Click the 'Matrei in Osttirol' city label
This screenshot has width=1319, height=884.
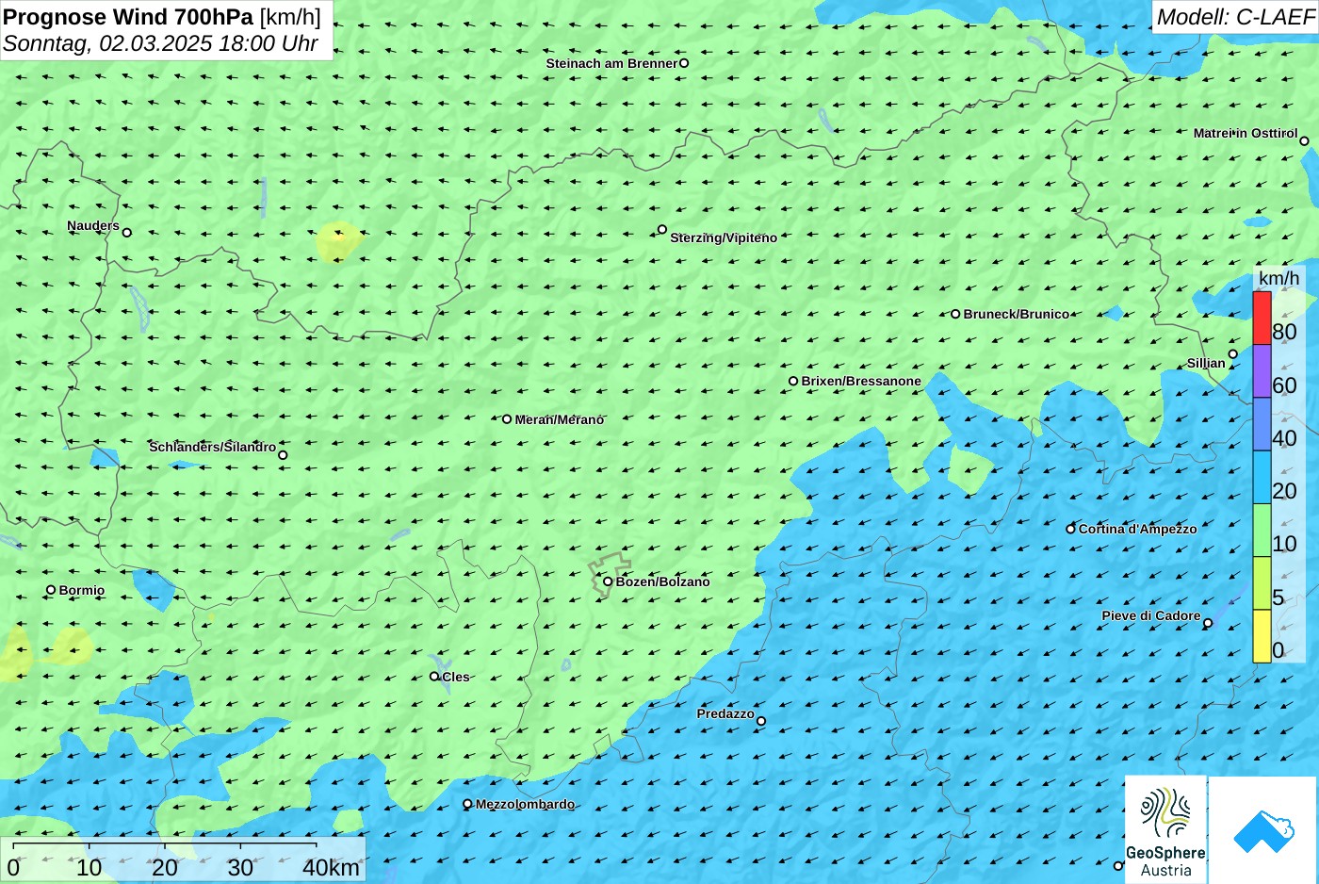pyautogui.click(x=1246, y=133)
